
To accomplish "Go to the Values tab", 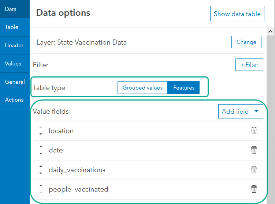I will click(x=13, y=64).
